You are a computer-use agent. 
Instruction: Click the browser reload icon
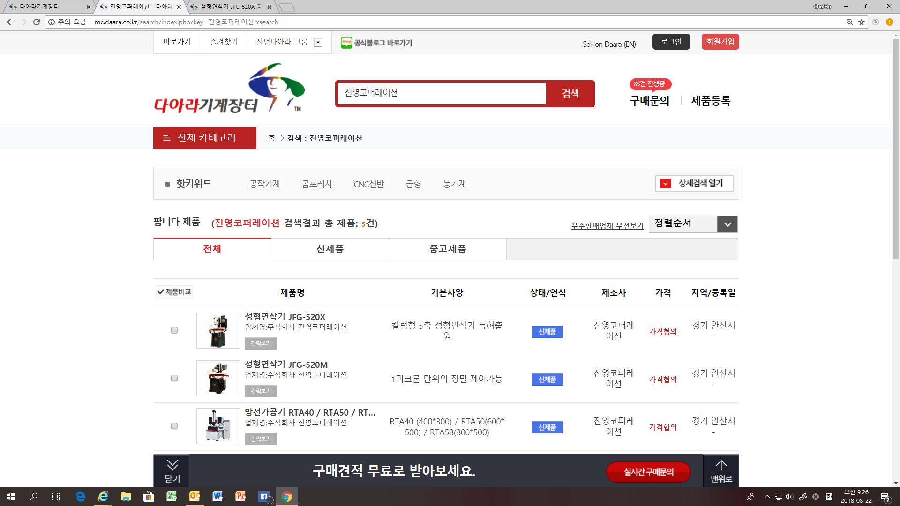pyautogui.click(x=37, y=22)
